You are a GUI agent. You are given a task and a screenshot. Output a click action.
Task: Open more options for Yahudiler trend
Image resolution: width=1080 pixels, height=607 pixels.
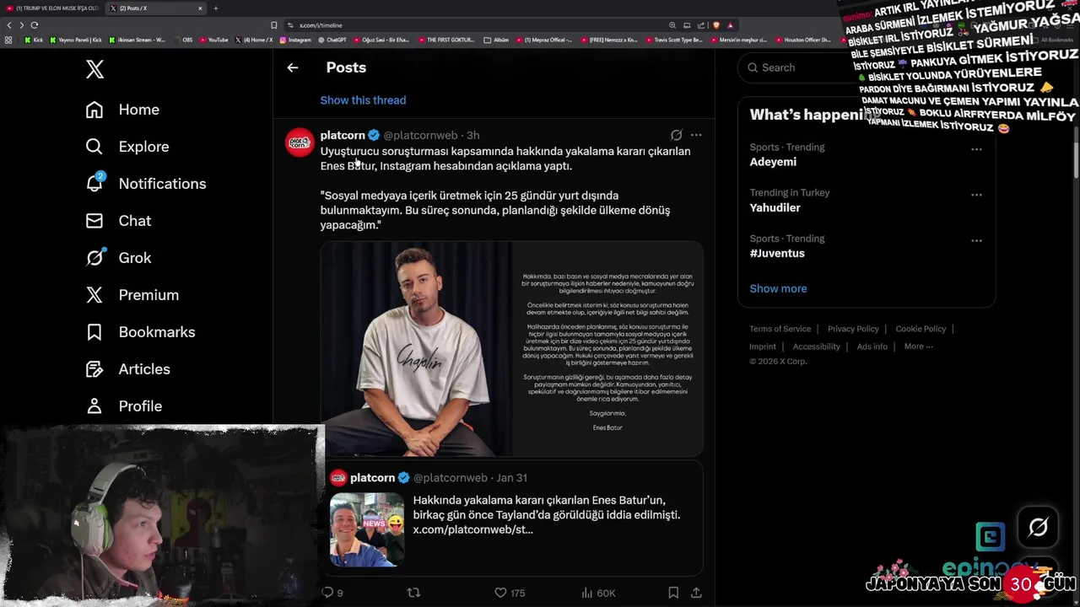coord(976,195)
